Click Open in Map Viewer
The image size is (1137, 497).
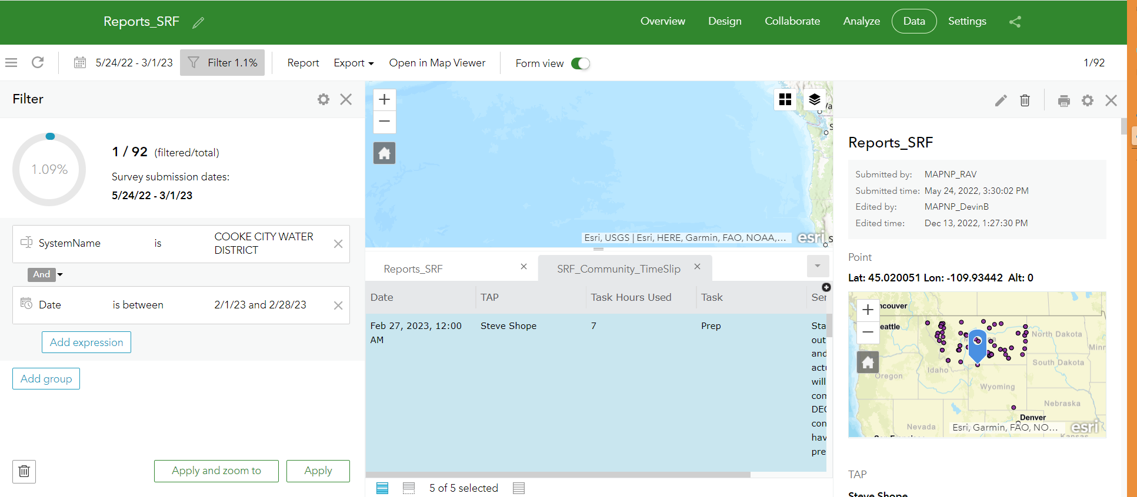[x=437, y=63]
